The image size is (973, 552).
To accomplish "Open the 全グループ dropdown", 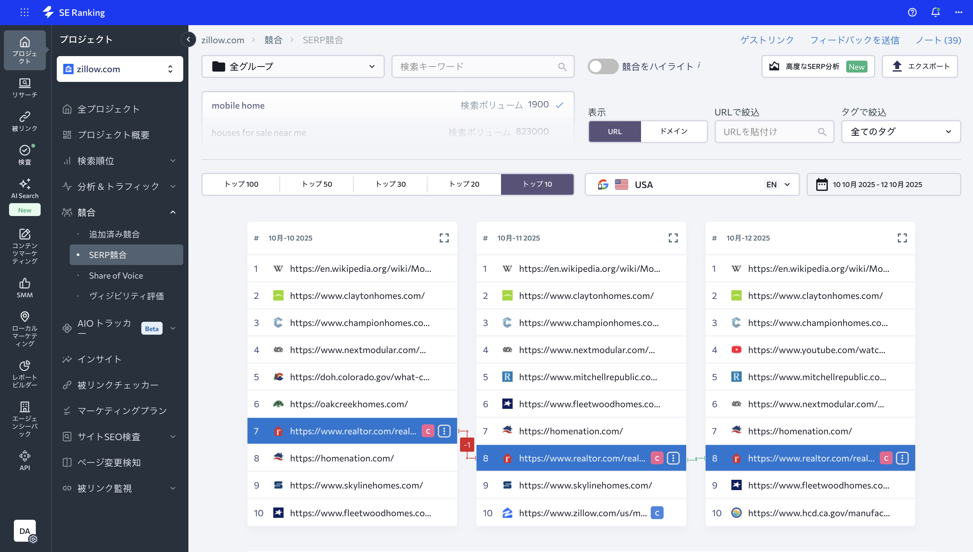I will 293,66.
